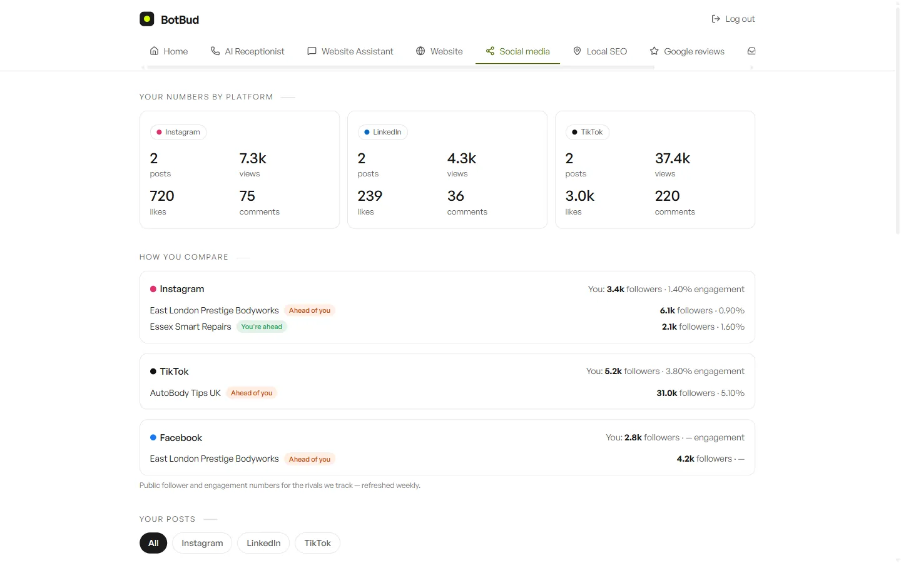The image size is (901, 563).
Task: Click Essex Smart Repairs competitor name
Action: click(191, 327)
